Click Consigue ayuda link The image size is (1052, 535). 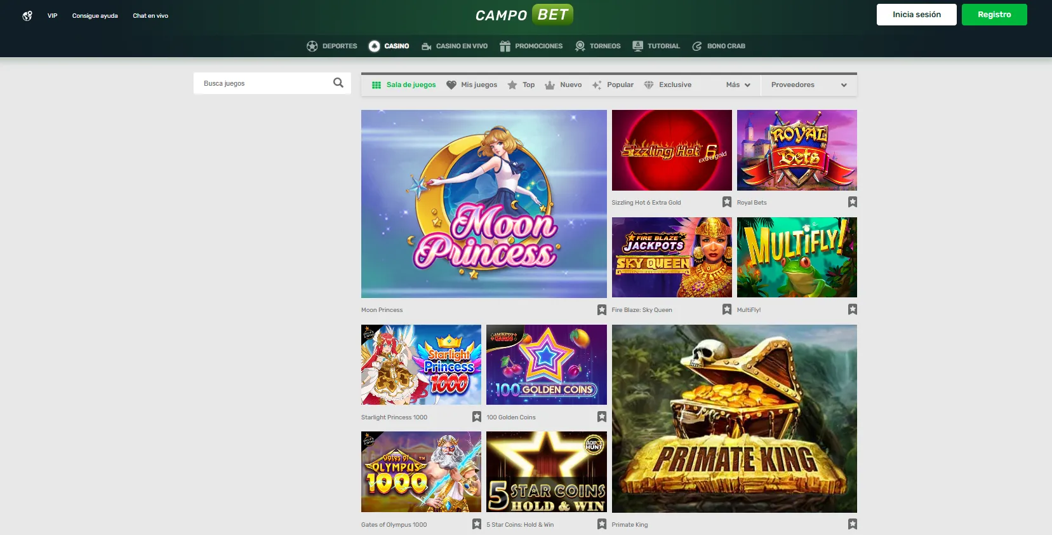coord(95,16)
